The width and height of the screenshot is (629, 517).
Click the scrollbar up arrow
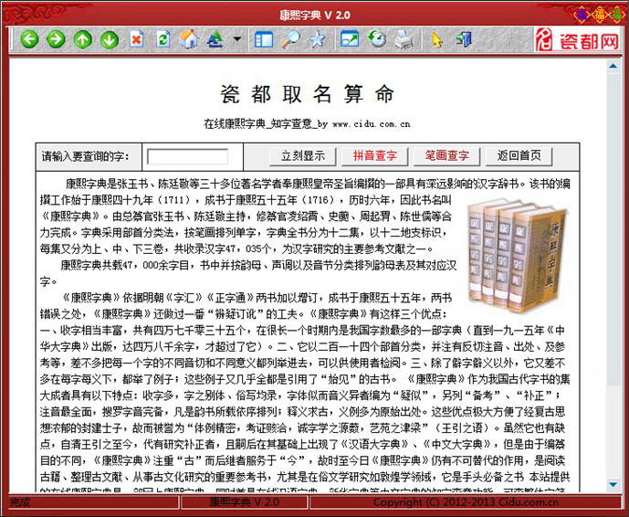613,66
